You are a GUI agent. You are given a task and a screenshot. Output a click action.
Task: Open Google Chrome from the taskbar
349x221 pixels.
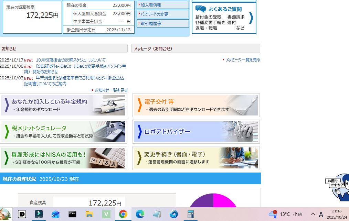point(123,214)
